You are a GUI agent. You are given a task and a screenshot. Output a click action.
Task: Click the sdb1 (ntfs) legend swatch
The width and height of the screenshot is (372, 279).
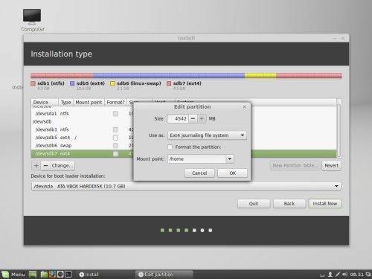[33, 83]
